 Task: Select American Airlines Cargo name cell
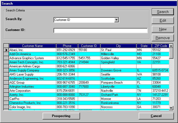click(x=32, y=66)
